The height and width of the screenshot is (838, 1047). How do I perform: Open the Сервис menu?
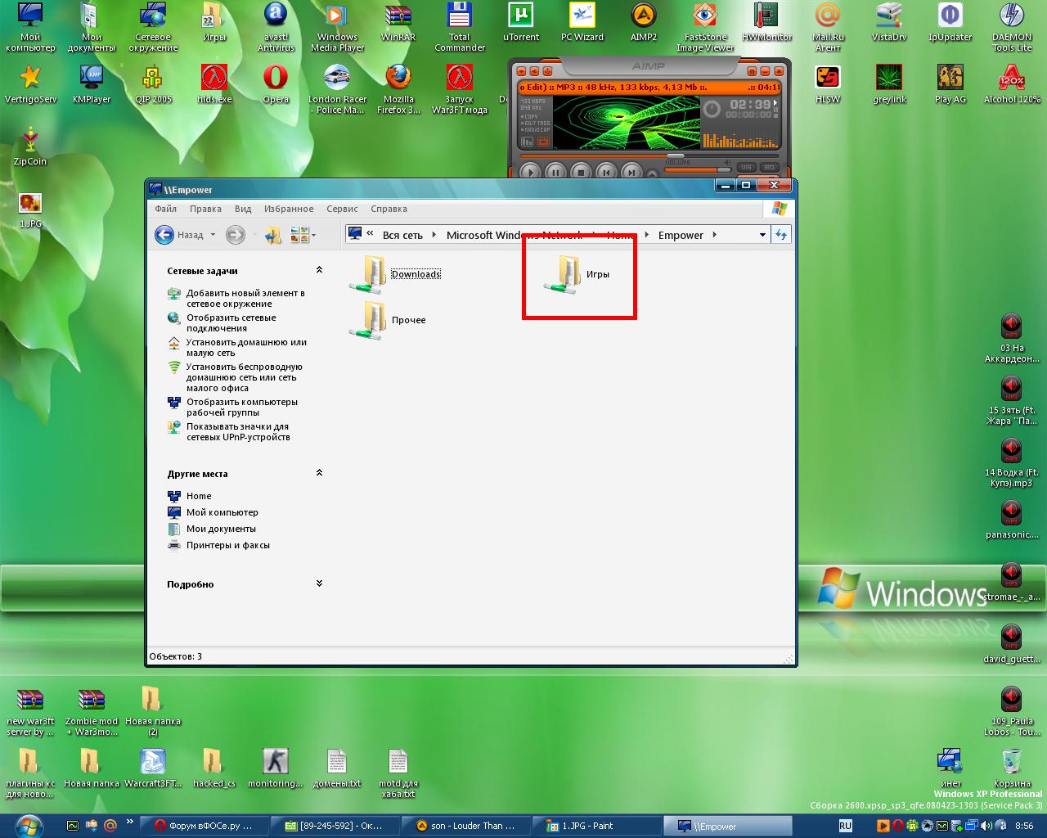[x=342, y=209]
